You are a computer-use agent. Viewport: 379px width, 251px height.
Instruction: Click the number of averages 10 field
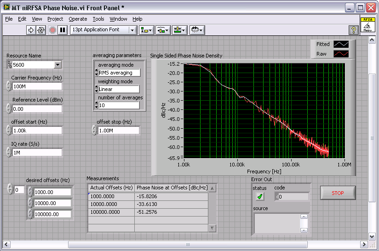(119, 105)
